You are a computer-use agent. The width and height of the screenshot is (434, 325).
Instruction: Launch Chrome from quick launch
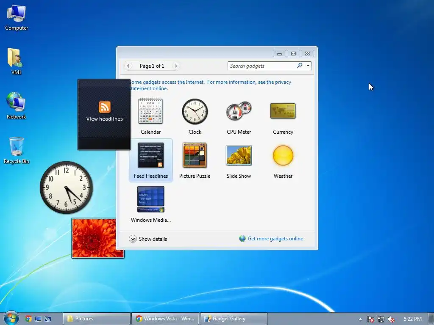pos(28,319)
